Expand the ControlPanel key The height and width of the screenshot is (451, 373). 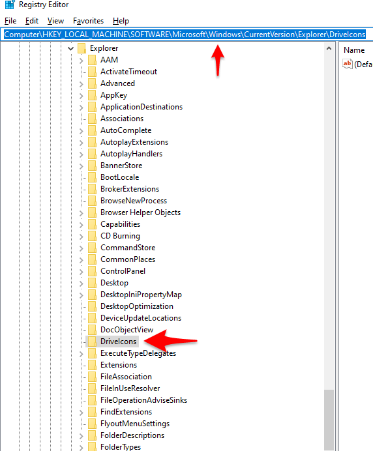[81, 272]
